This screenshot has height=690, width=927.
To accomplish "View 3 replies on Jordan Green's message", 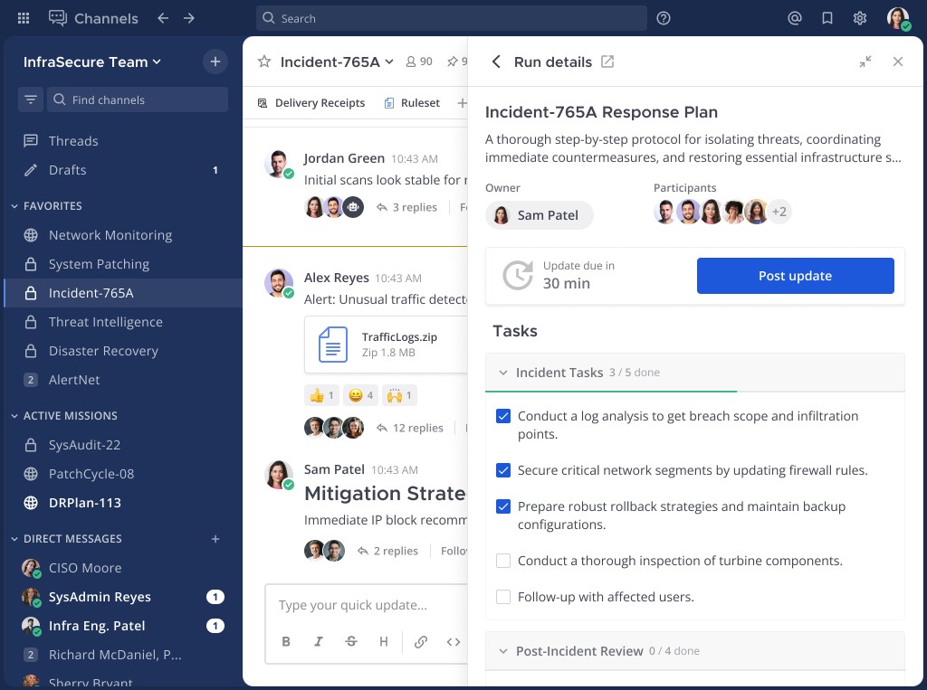I will (x=407, y=207).
